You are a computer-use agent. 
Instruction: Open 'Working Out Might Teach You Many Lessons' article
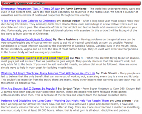48,73
